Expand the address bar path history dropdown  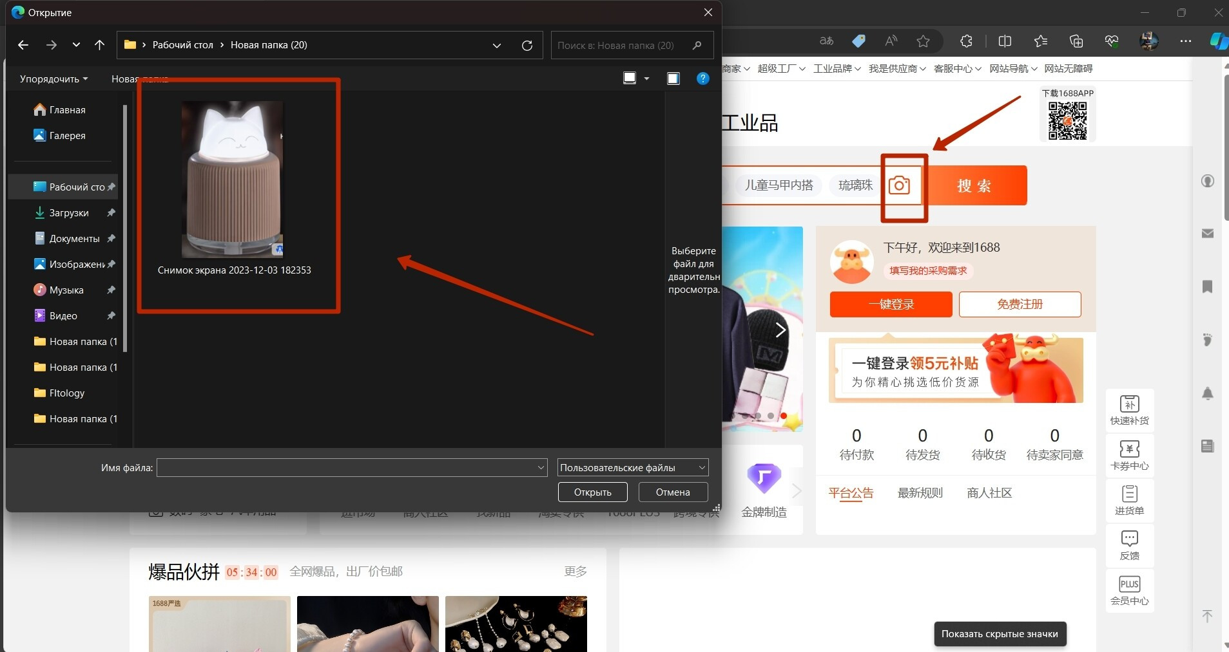coord(497,45)
